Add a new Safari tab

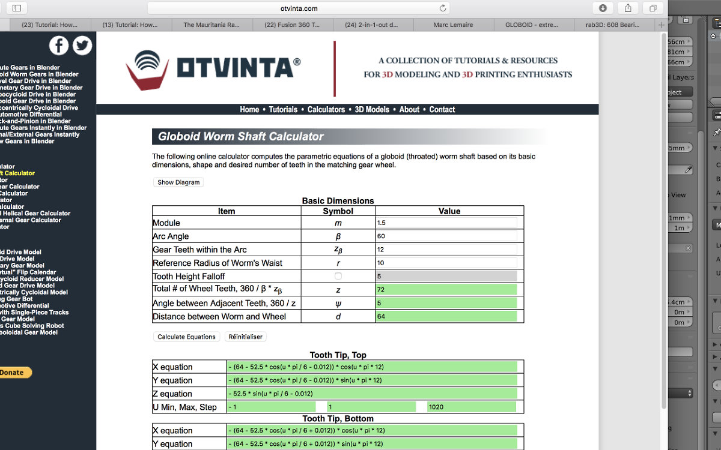(x=662, y=25)
